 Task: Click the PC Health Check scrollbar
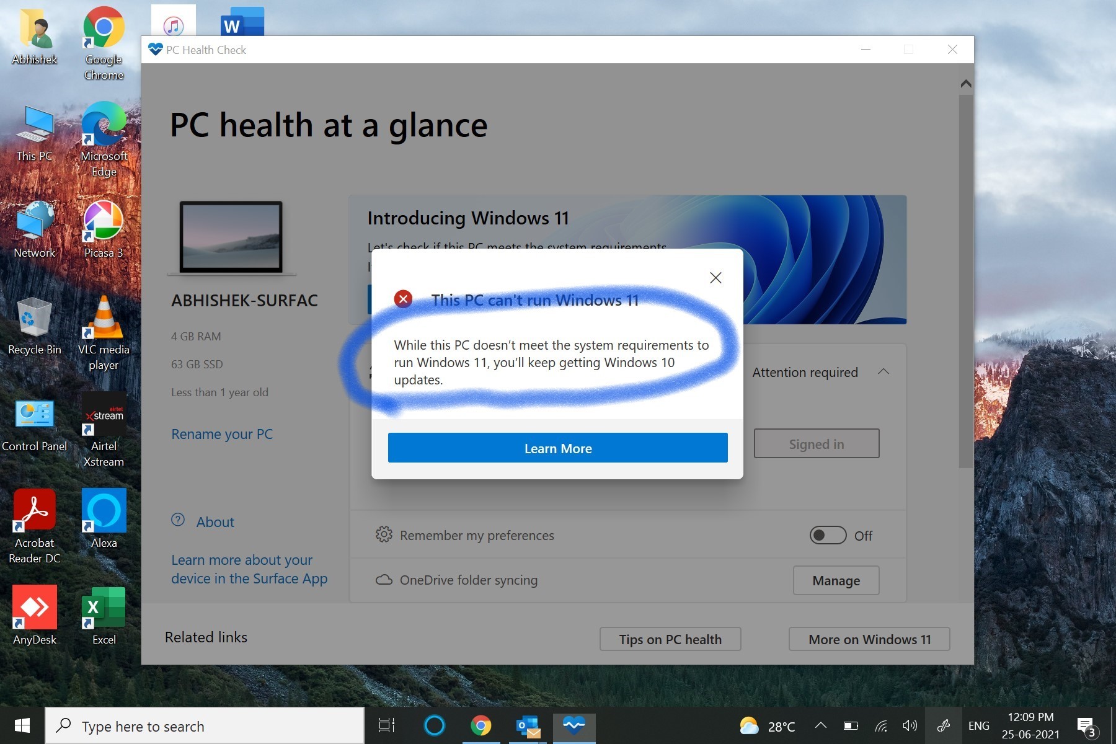965,280
